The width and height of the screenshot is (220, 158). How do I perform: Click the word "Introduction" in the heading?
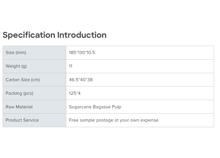[82, 35]
